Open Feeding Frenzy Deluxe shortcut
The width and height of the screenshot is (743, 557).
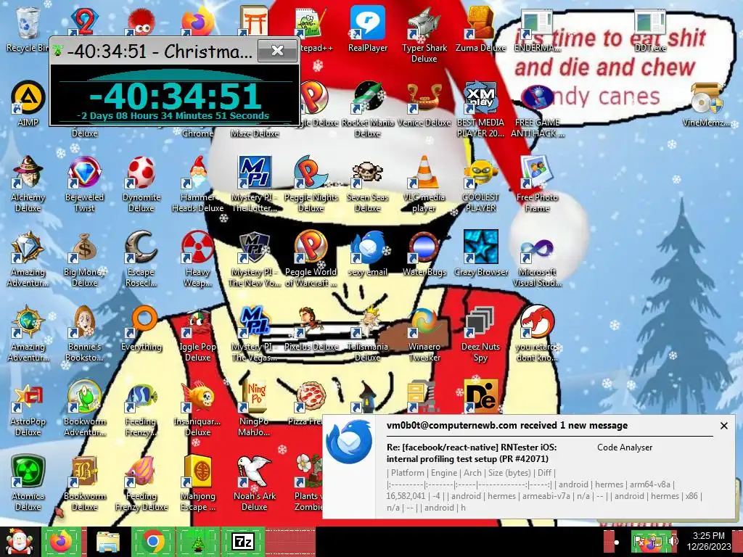141,471
